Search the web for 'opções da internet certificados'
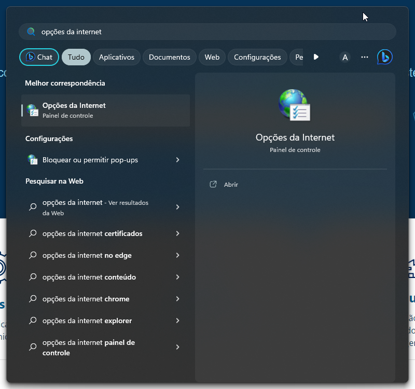The image size is (415, 389). tap(106, 233)
